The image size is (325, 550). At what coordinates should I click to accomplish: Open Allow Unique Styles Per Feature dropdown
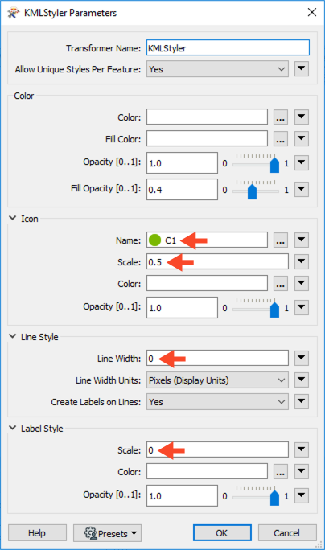[x=217, y=69]
